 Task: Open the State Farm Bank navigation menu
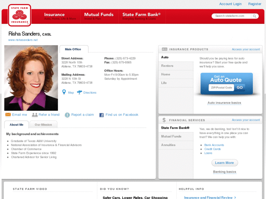(142, 16)
